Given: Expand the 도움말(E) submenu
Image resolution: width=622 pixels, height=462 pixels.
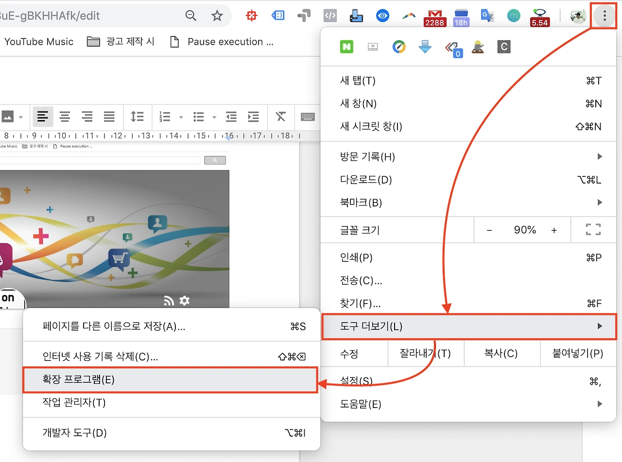Looking at the screenshot, I should pos(468,404).
